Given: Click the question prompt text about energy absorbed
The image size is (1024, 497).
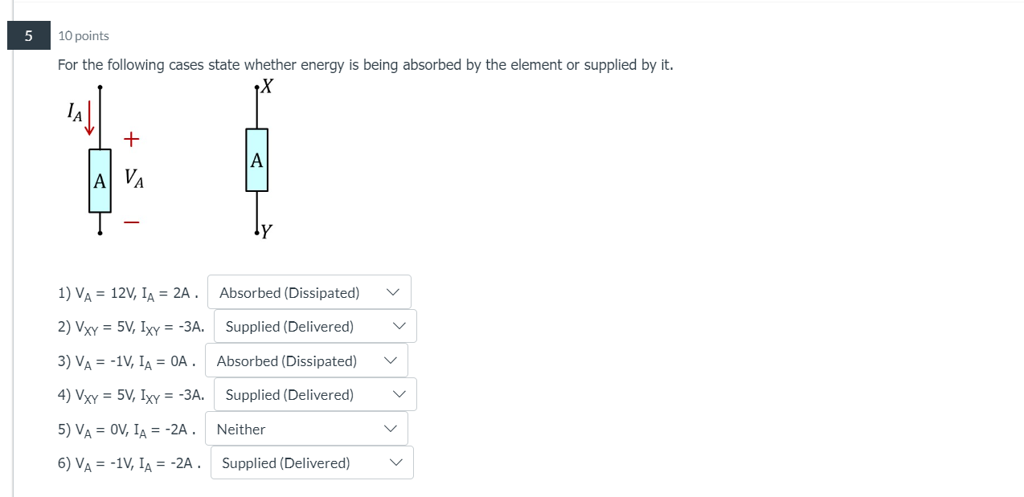Looking at the screenshot, I should tap(366, 65).
